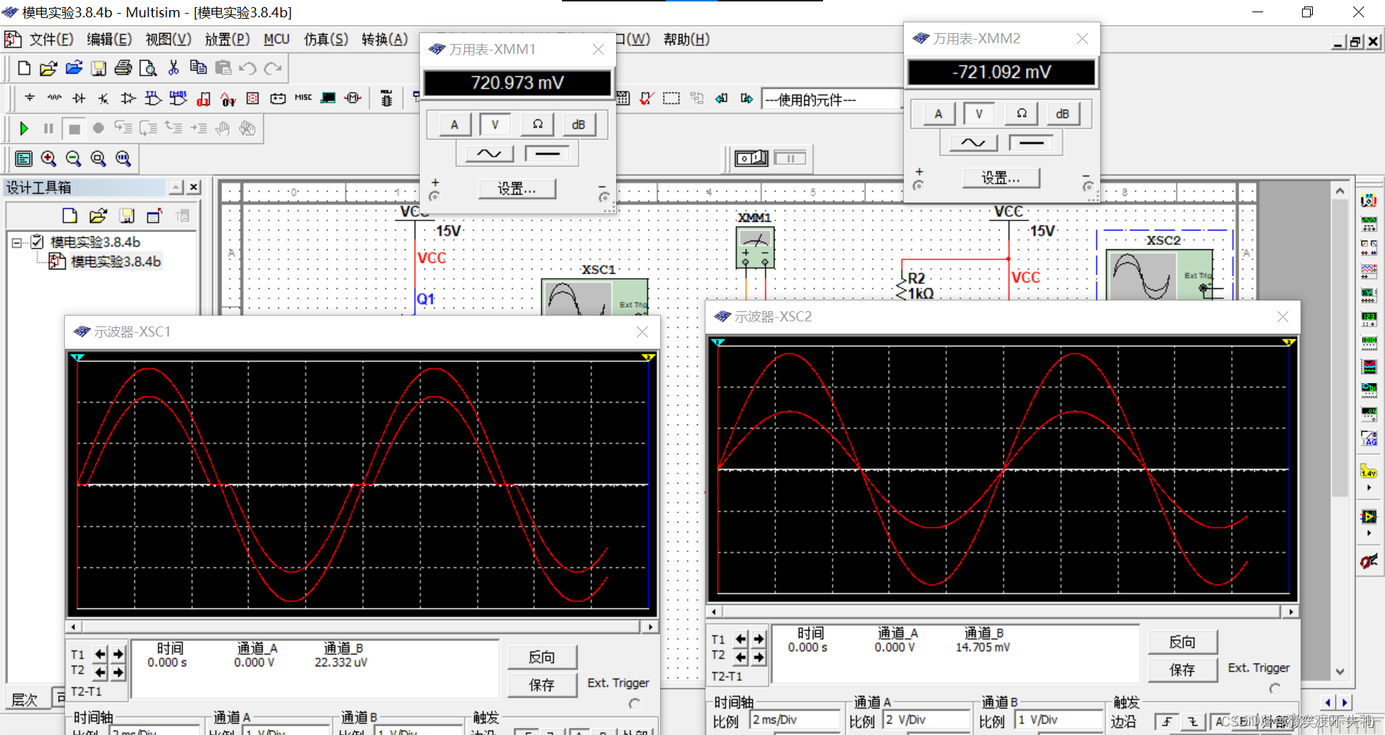Screen dimensions: 1385x735
Task: Zoom in on the schematic
Action: (48, 159)
